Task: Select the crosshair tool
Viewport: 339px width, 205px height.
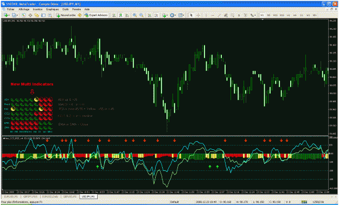Action: tap(198, 15)
